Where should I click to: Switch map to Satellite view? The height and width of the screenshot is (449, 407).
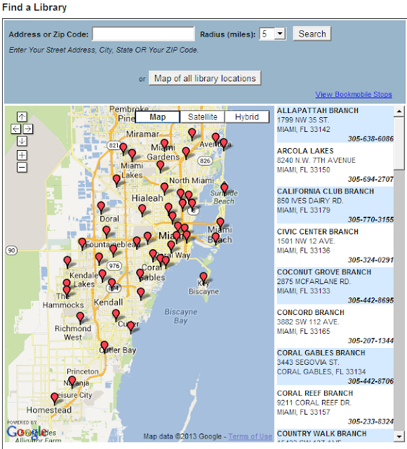click(203, 117)
